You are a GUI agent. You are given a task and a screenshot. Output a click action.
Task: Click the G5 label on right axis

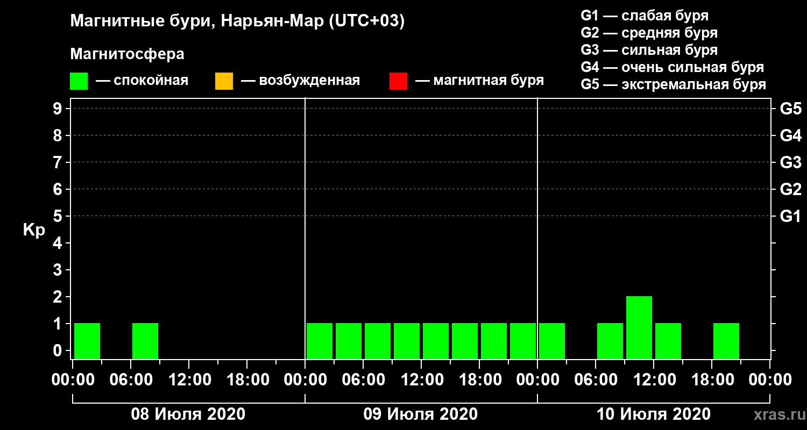pyautogui.click(x=790, y=109)
